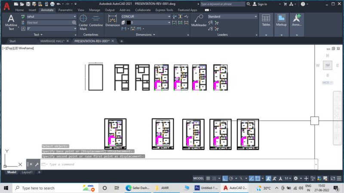344x193 pixels.
Task: Click the black layer color swatch
Action: 129,23
